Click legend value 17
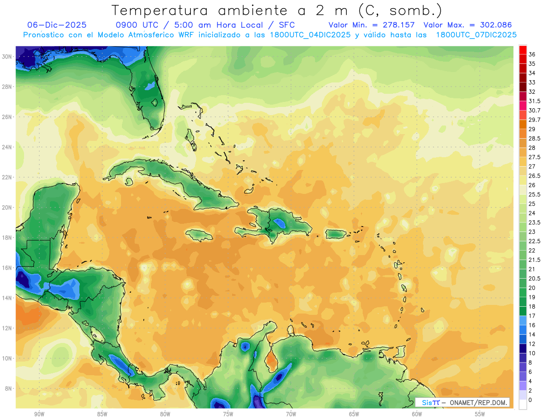The height and width of the screenshot is (420, 544). 532,316
